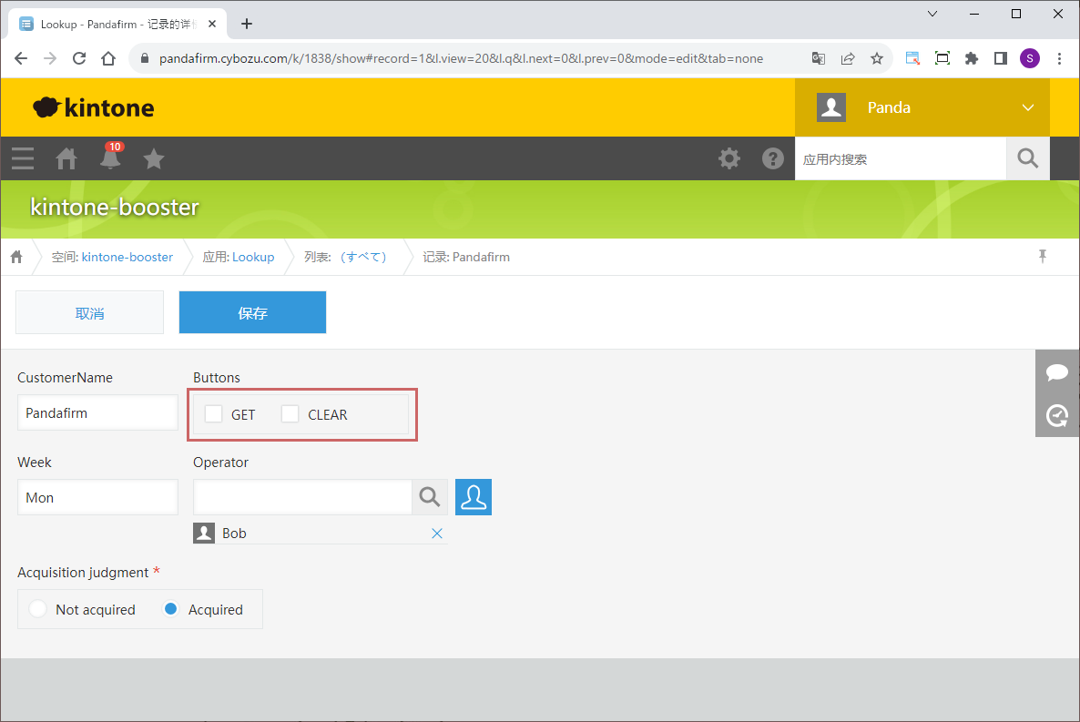The width and height of the screenshot is (1080, 722).
Task: Expand the Panda user account dropdown
Action: point(1028,107)
